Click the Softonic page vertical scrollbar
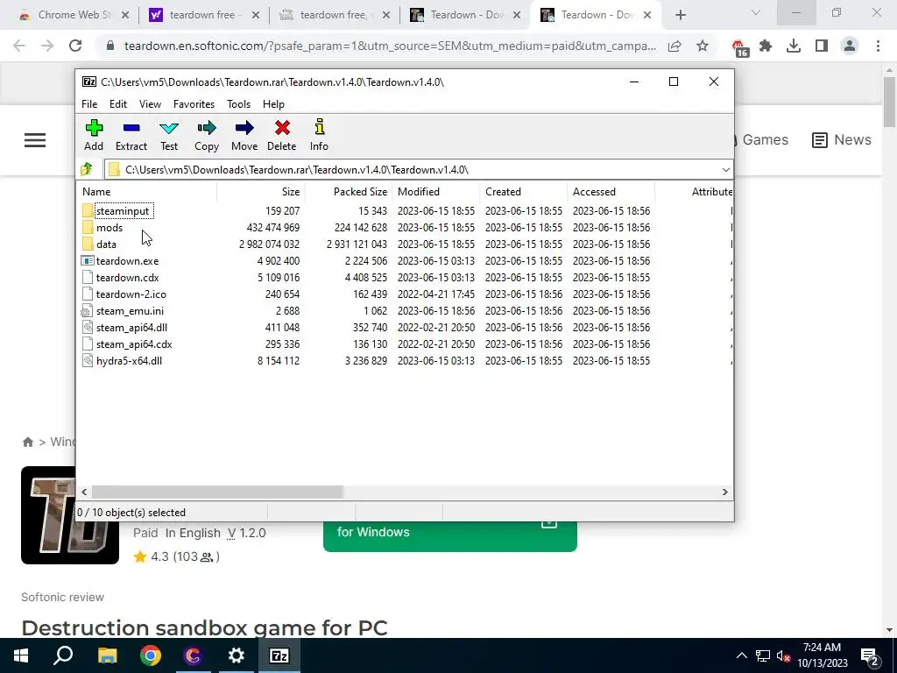 pos(889,102)
